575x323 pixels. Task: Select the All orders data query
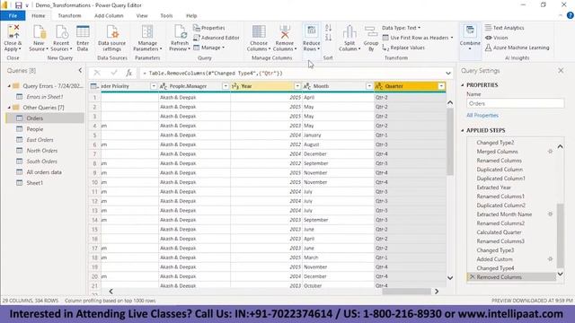tap(45, 172)
